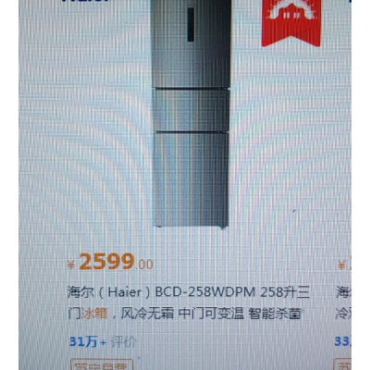The image size is (370, 370).
Task: Click the neighboring product's 33 review count
Action: pos(342,342)
